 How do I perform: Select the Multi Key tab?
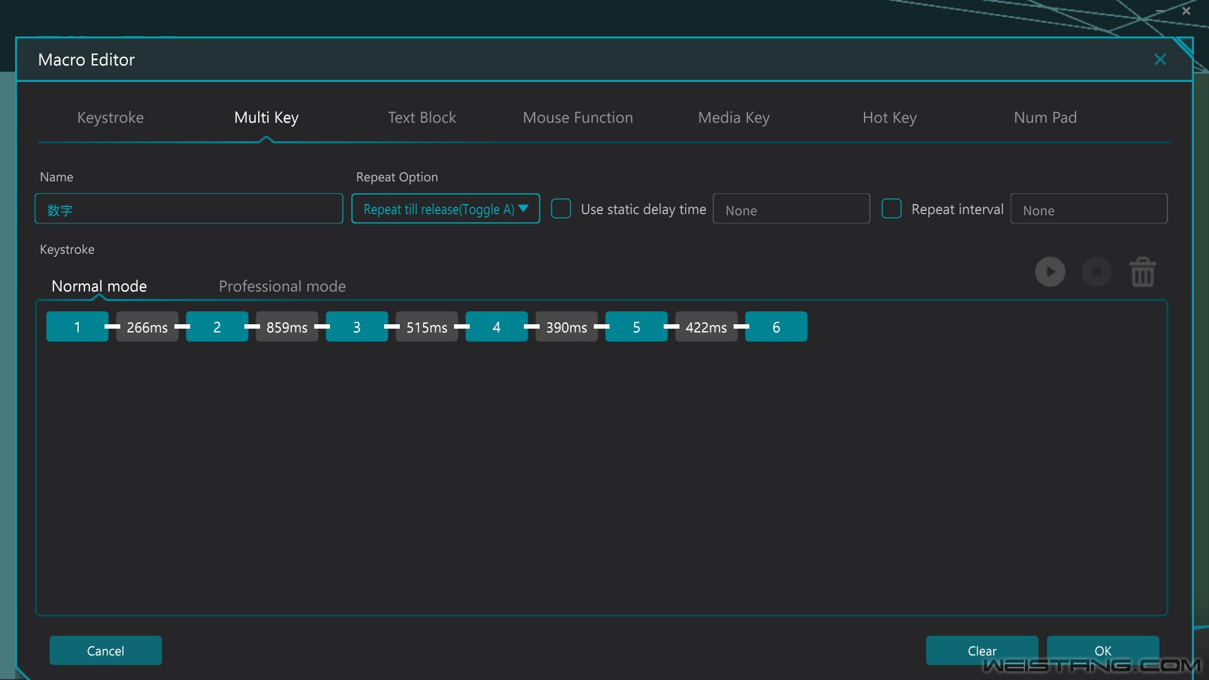click(266, 118)
